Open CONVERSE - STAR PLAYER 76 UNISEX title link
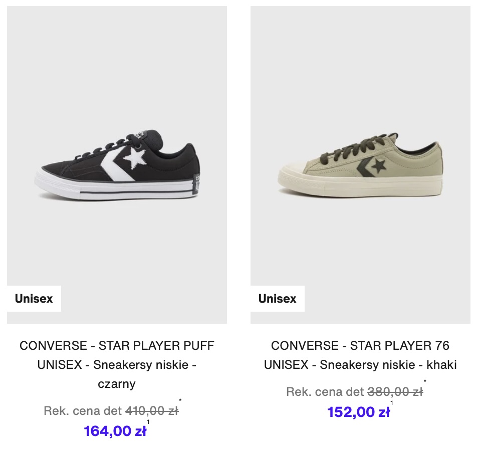This screenshot has height=451, width=478. pos(360,355)
